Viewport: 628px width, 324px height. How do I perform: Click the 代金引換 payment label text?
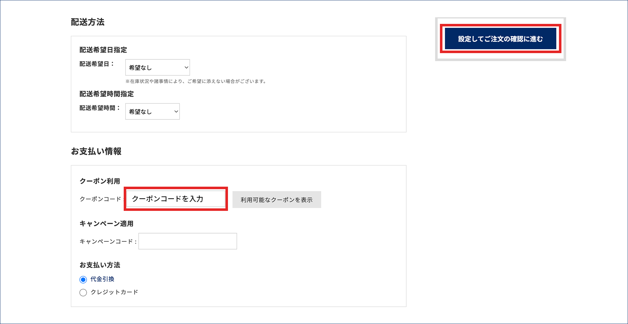pyautogui.click(x=102, y=279)
